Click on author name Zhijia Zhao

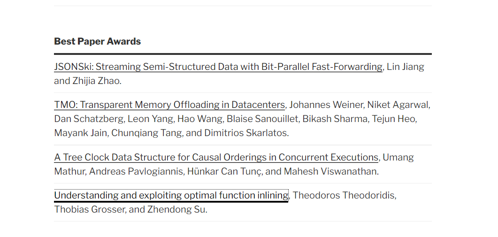point(96,81)
